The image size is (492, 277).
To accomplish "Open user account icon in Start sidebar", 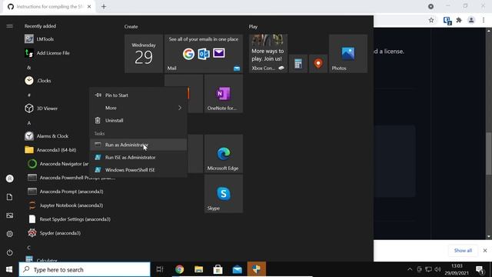I will (x=10, y=179).
